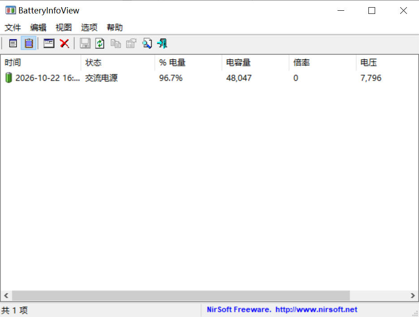This screenshot has width=419, height=317.
Task: Sort by the 电容量 column header
Action: tap(255, 63)
